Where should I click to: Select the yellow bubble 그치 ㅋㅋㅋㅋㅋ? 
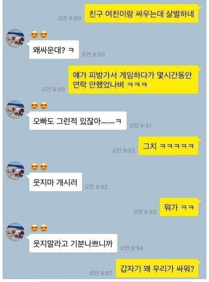click(168, 146)
